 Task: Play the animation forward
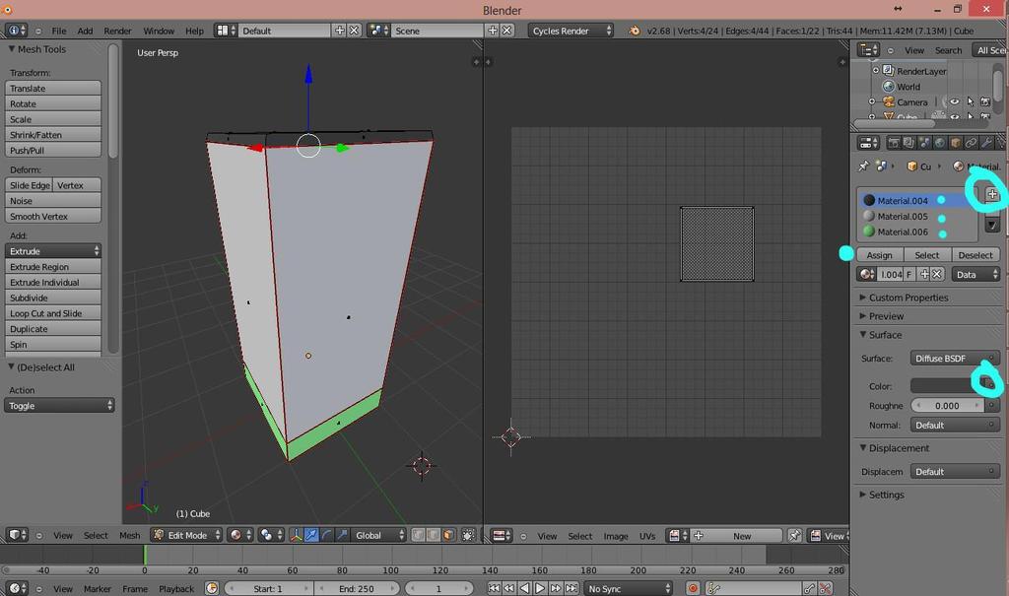[x=540, y=588]
